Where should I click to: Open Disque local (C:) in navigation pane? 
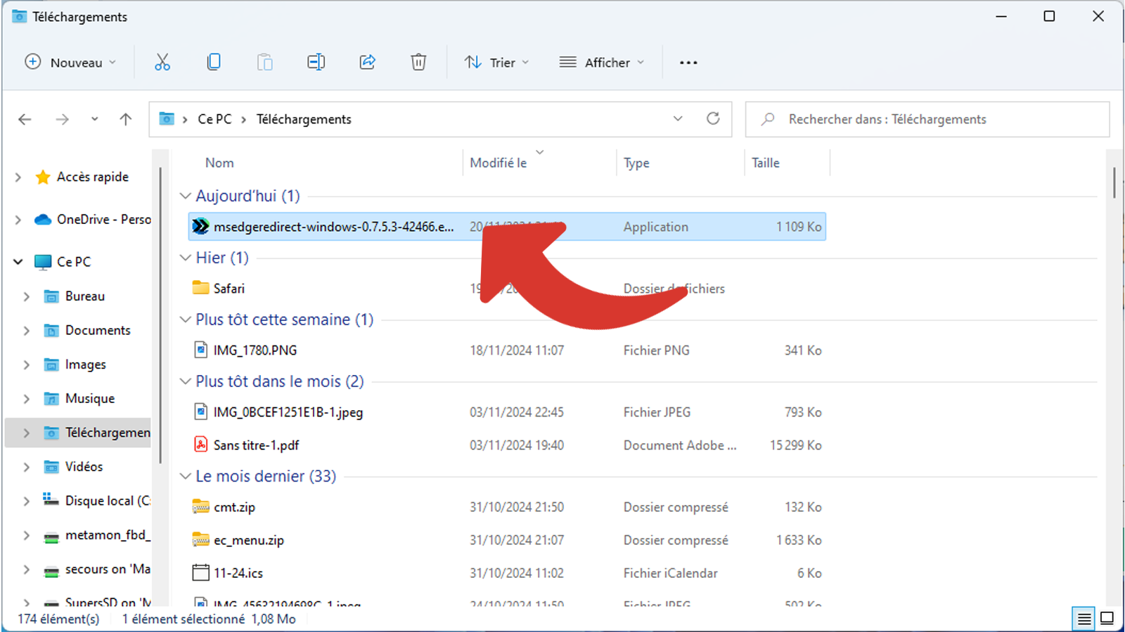click(x=108, y=501)
